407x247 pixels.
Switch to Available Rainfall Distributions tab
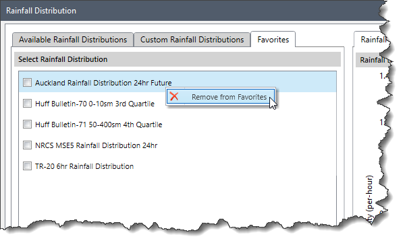click(x=73, y=40)
